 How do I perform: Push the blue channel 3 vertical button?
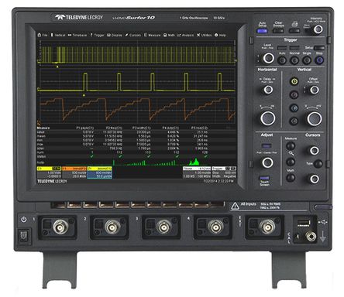point(294,108)
